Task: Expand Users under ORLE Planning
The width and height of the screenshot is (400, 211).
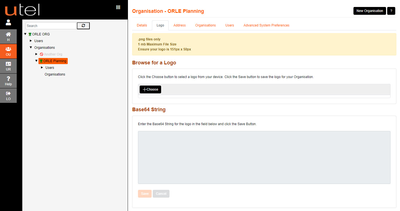Action: tap(42, 67)
